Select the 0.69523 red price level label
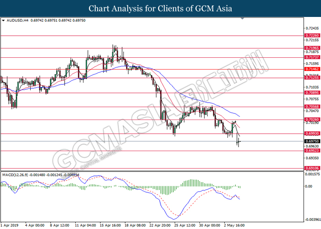The height and width of the screenshot is (229, 321). pyautogui.click(x=312, y=151)
